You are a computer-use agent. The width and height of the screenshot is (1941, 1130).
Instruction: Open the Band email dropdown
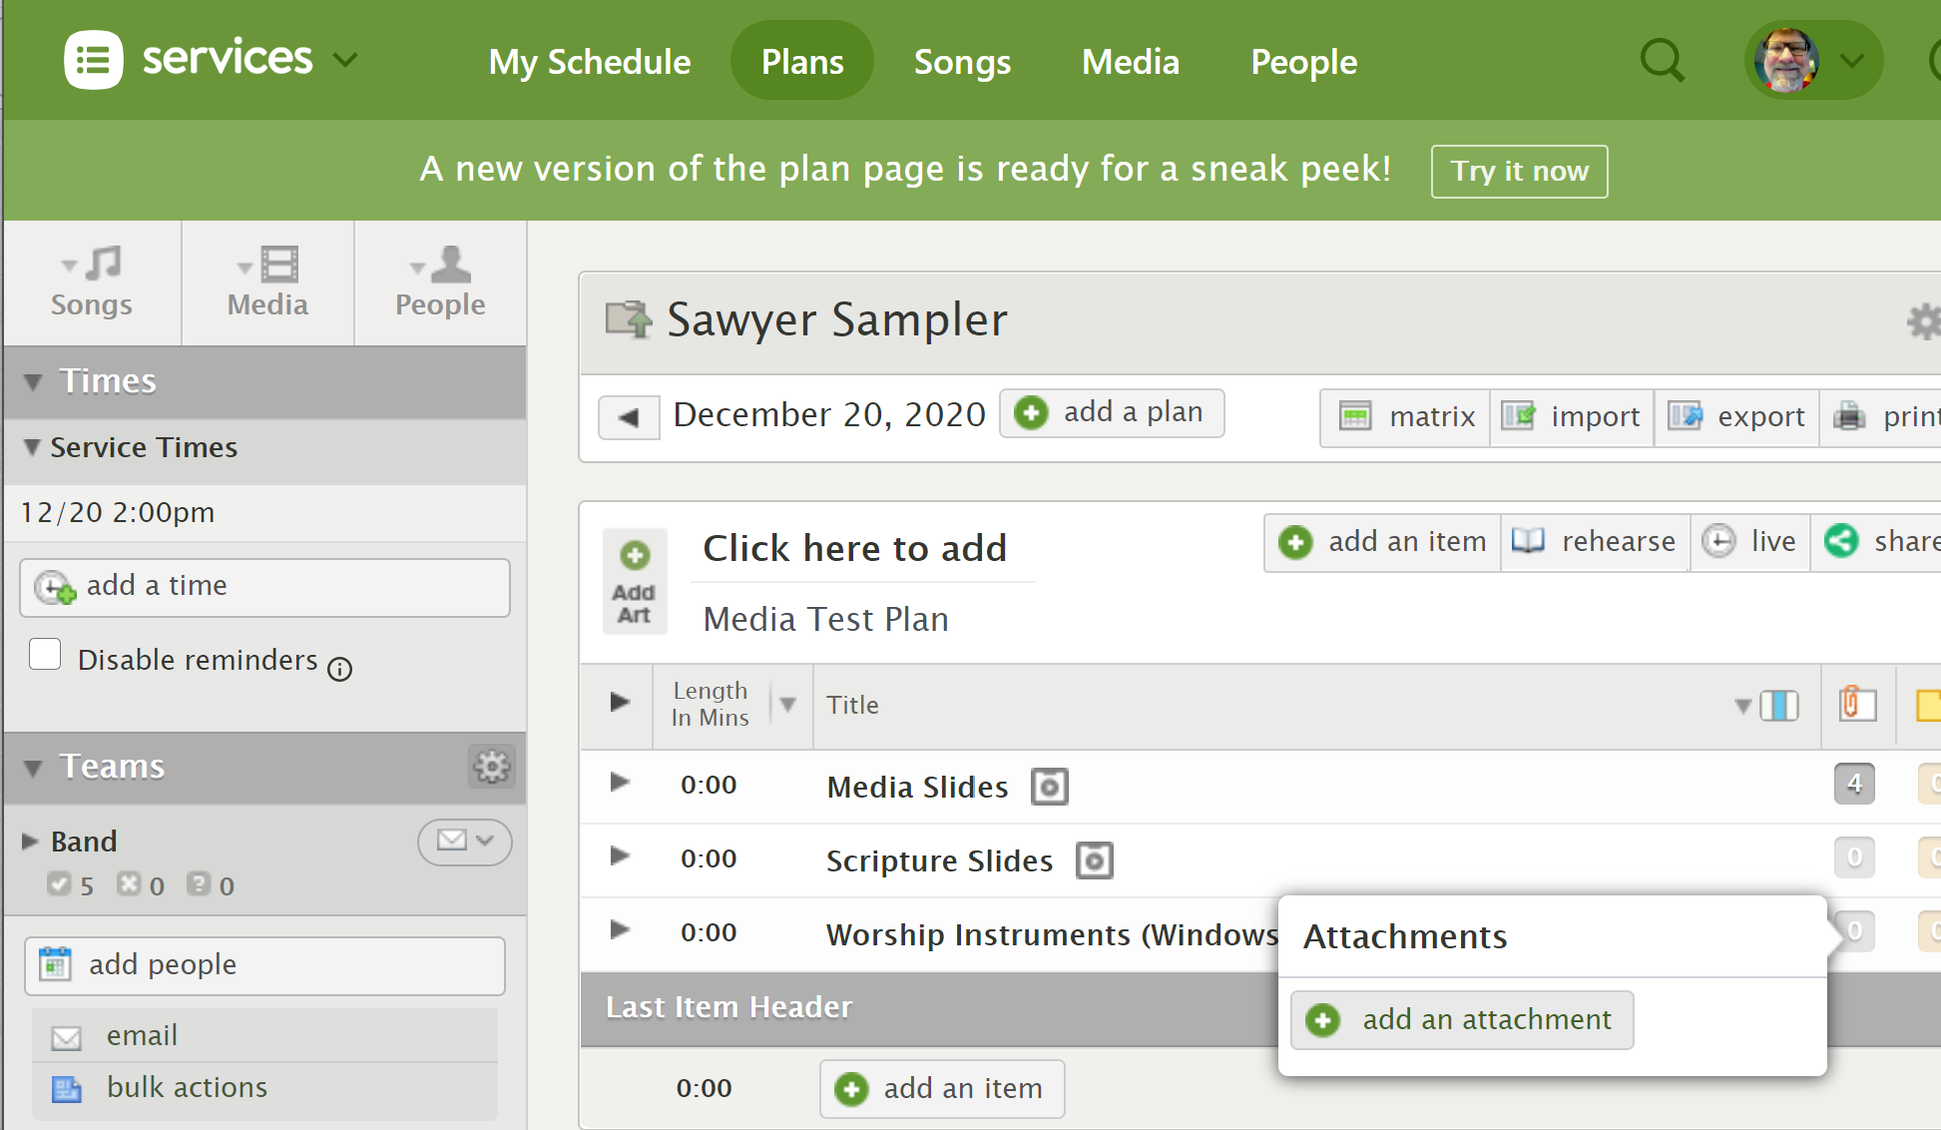tap(465, 841)
